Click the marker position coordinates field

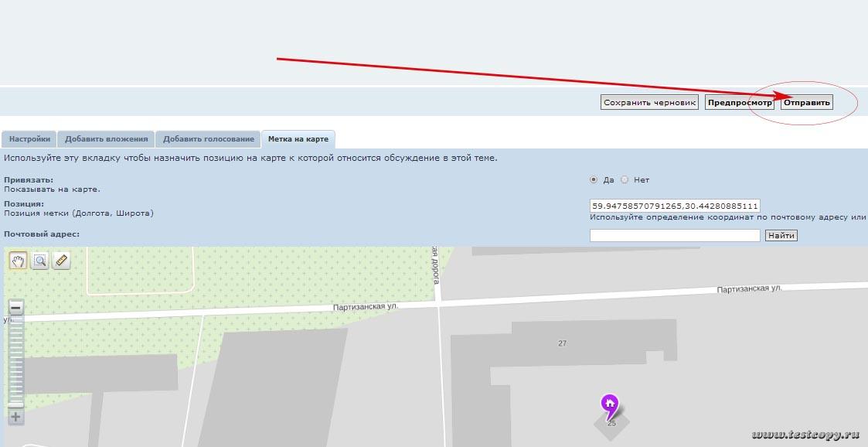coord(675,206)
